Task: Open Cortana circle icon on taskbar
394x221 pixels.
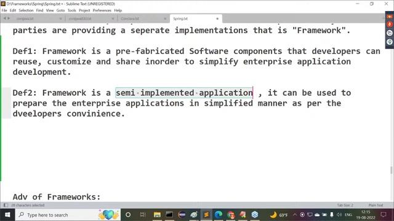Action: (x=128, y=215)
